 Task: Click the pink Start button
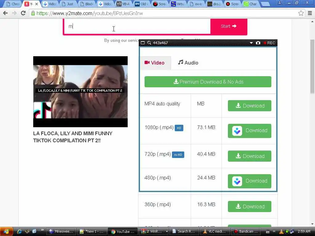click(229, 26)
